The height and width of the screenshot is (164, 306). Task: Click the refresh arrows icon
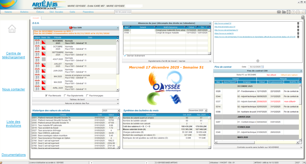303,12
